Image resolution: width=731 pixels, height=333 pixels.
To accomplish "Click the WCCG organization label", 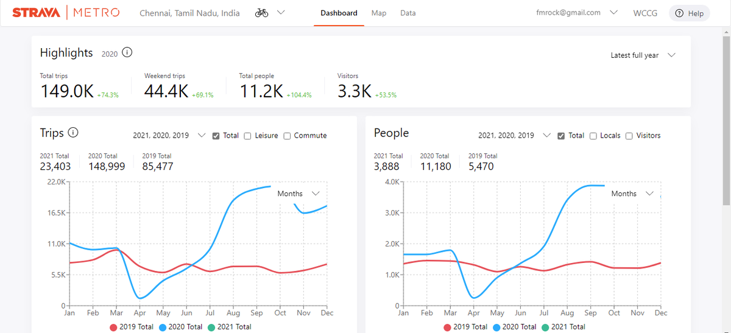I will (x=645, y=13).
